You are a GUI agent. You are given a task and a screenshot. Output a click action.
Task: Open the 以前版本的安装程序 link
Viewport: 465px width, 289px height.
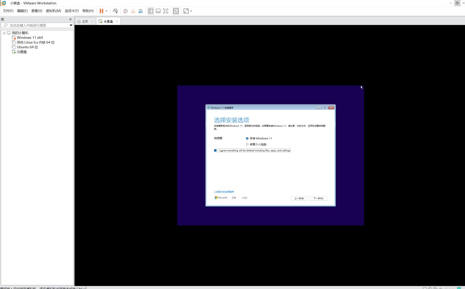224,192
